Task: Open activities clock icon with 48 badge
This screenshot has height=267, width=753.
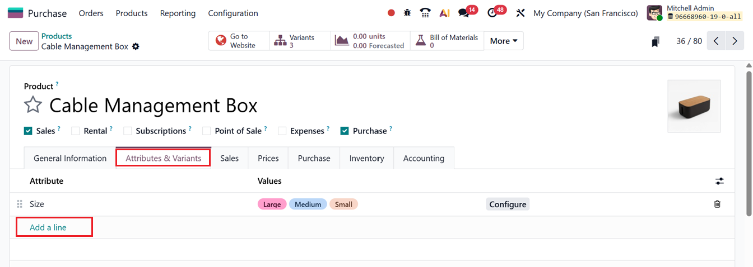Action: (492, 13)
